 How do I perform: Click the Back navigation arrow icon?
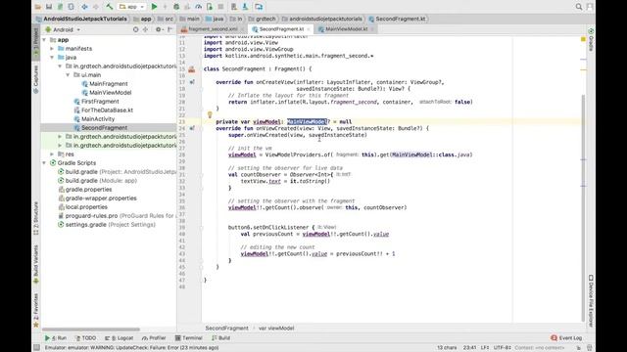[84, 7]
